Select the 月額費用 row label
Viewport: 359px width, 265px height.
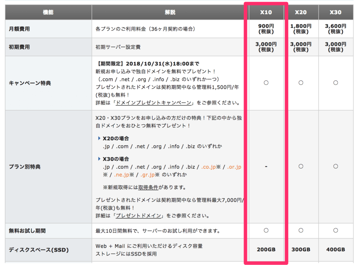pyautogui.click(x=20, y=29)
